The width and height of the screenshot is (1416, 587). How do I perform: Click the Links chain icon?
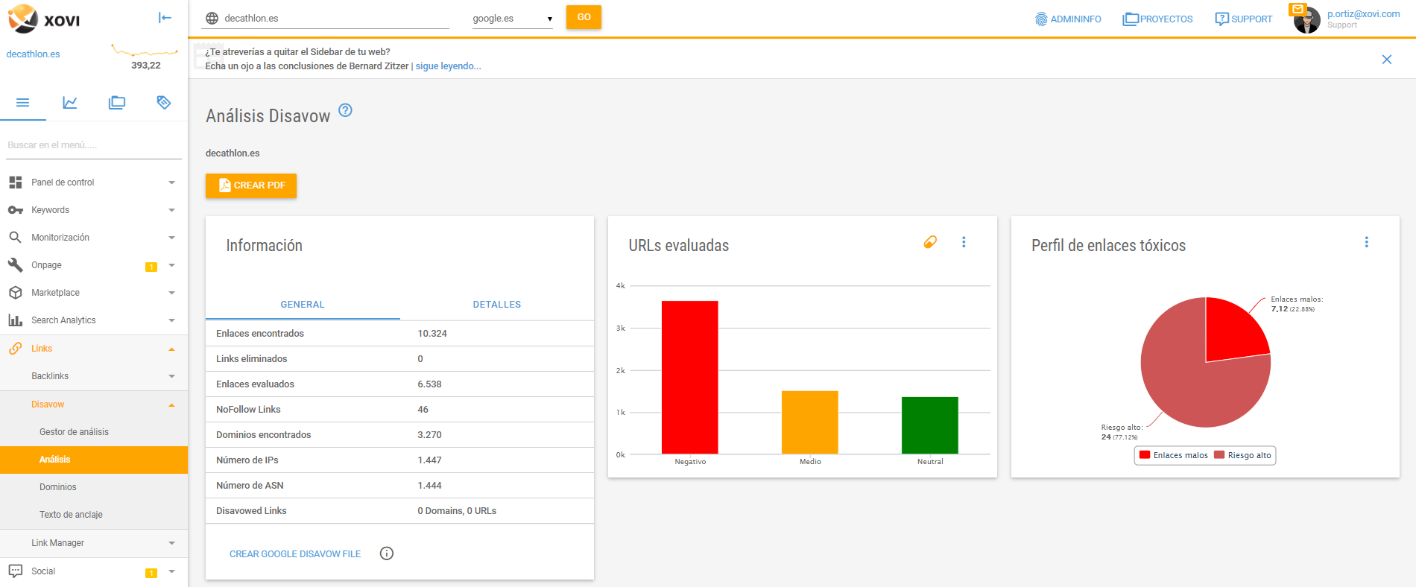coord(15,349)
